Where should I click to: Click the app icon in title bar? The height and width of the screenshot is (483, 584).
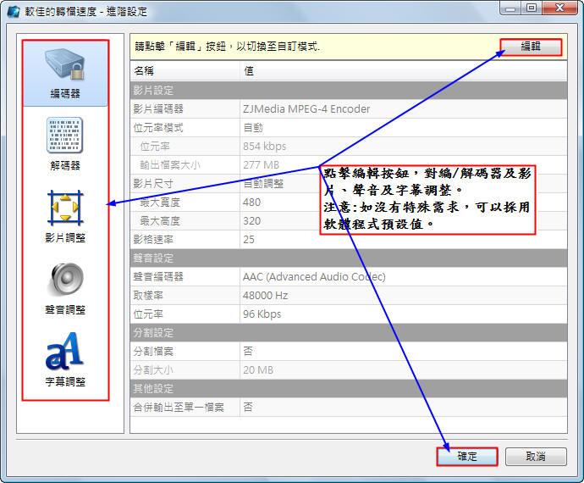[13, 10]
